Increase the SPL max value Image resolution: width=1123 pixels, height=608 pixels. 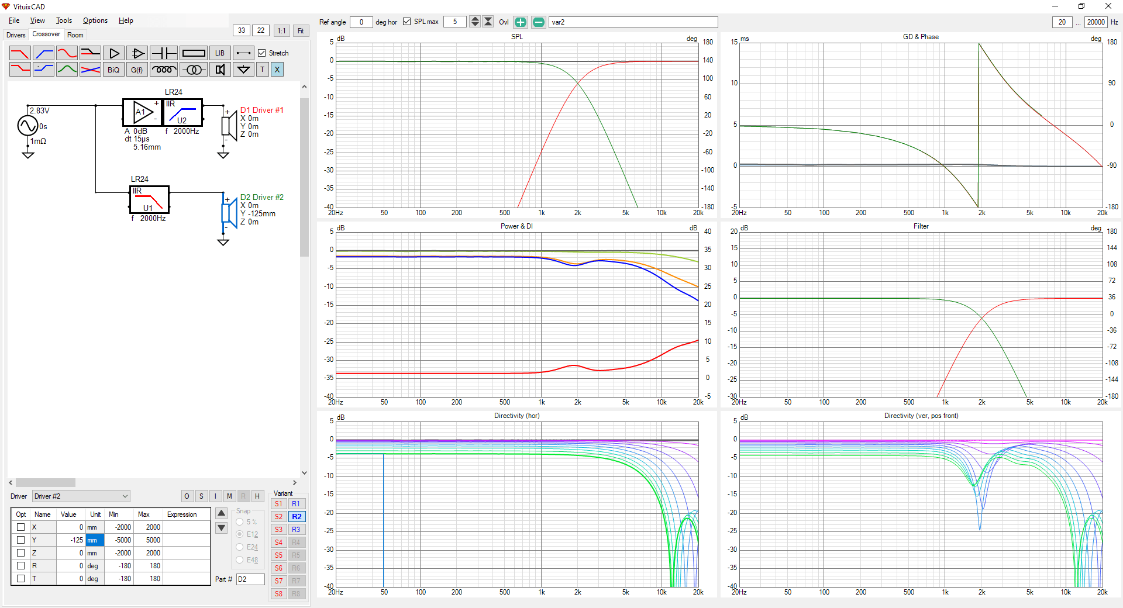pyautogui.click(x=475, y=19)
